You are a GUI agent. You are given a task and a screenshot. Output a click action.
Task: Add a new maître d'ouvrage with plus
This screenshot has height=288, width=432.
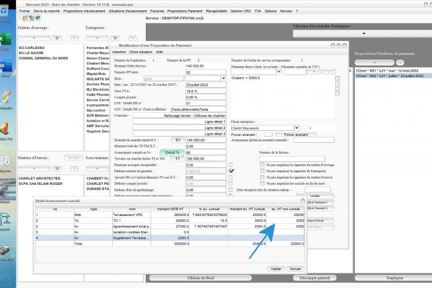pos(34,38)
